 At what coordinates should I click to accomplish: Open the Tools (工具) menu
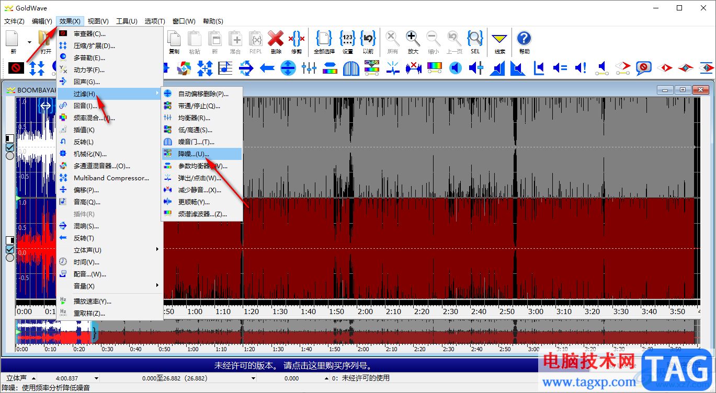pyautogui.click(x=127, y=21)
